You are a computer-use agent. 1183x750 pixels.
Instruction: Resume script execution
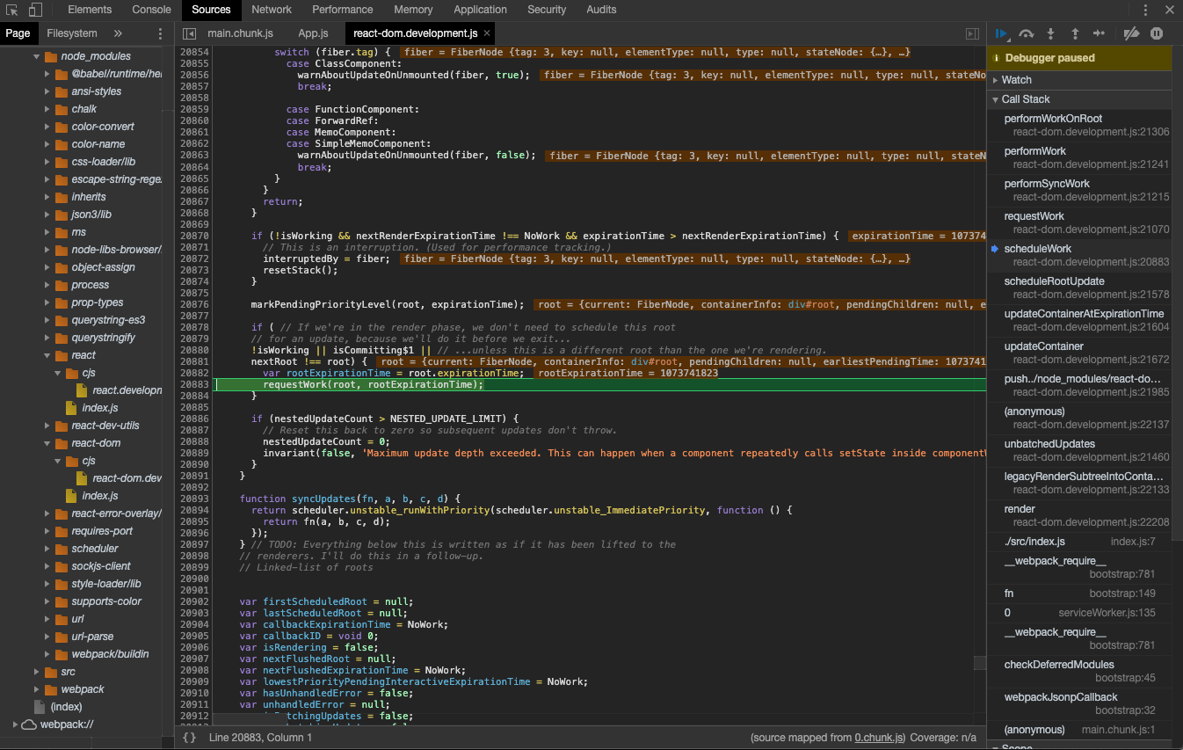1001,33
